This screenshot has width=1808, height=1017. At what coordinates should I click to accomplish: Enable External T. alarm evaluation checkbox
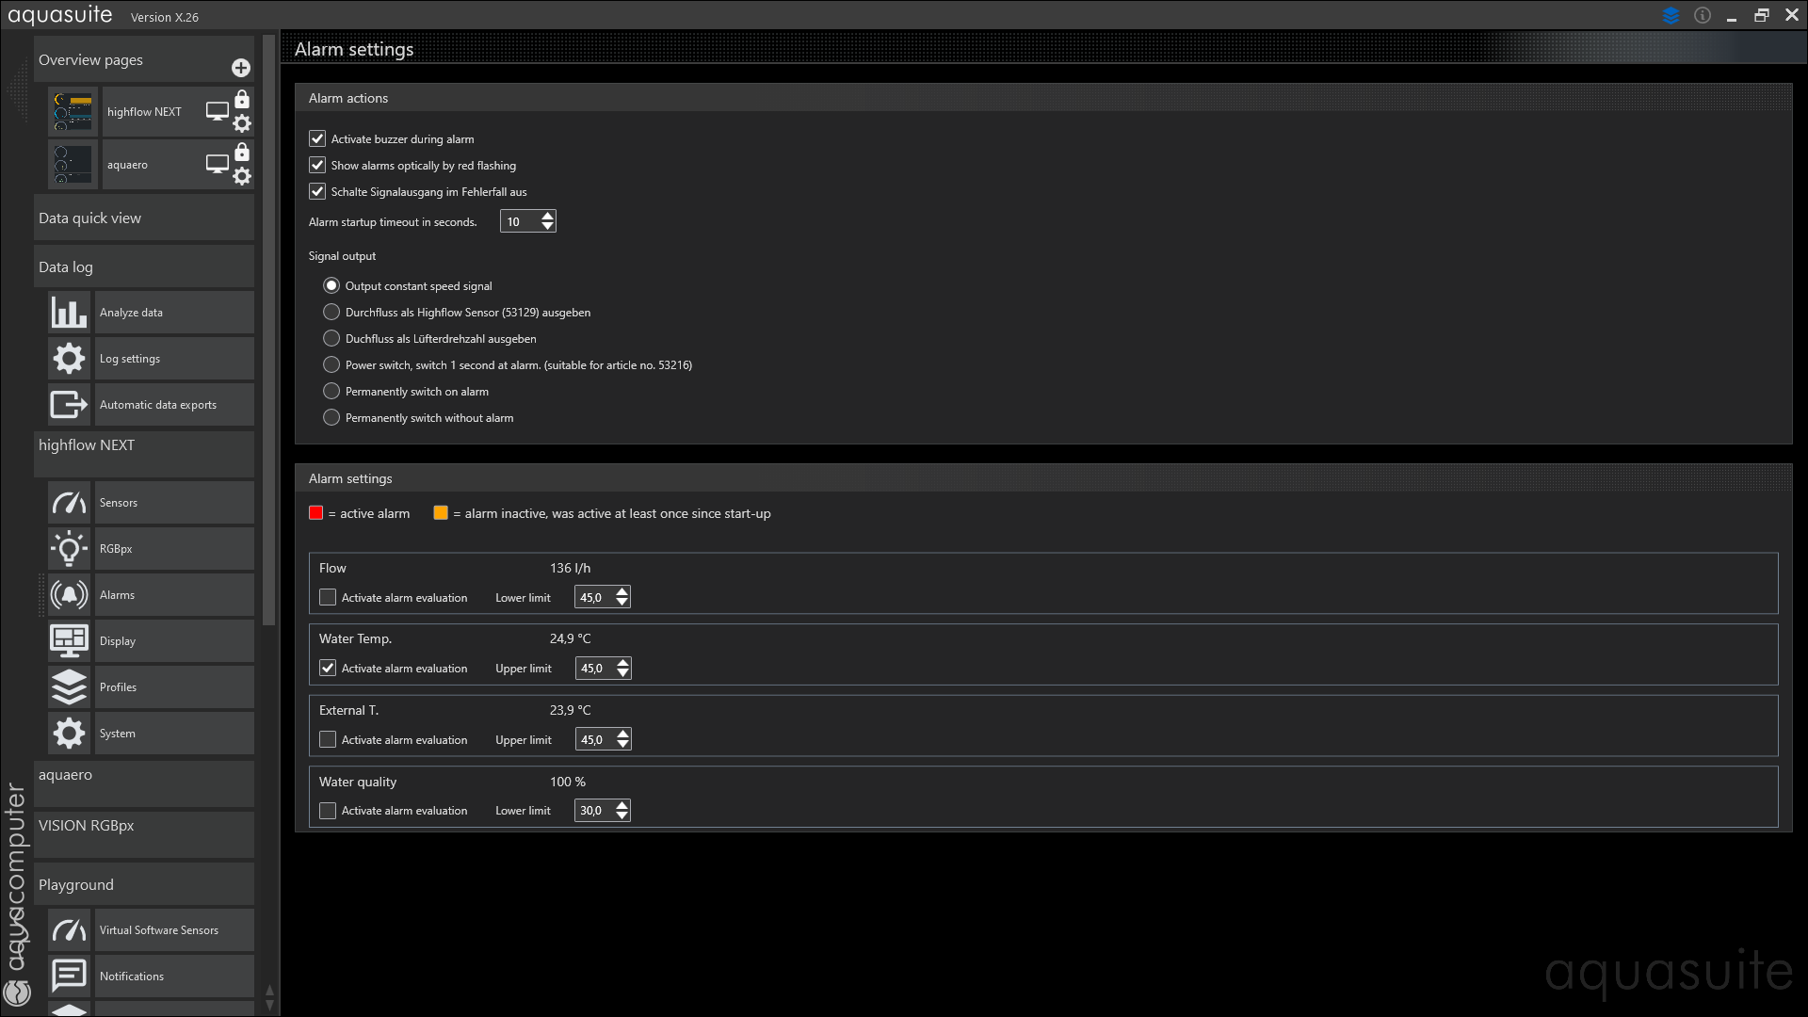pos(328,739)
